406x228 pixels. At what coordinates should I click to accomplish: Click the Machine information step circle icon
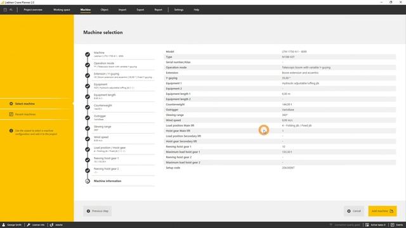pyautogui.click(x=88, y=181)
